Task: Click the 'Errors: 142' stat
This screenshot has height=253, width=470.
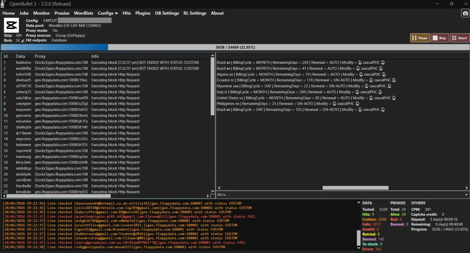Action: (x=372, y=249)
